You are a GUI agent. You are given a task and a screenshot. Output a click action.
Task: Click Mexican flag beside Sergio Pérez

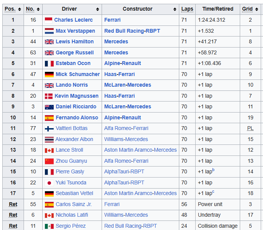click(49, 226)
